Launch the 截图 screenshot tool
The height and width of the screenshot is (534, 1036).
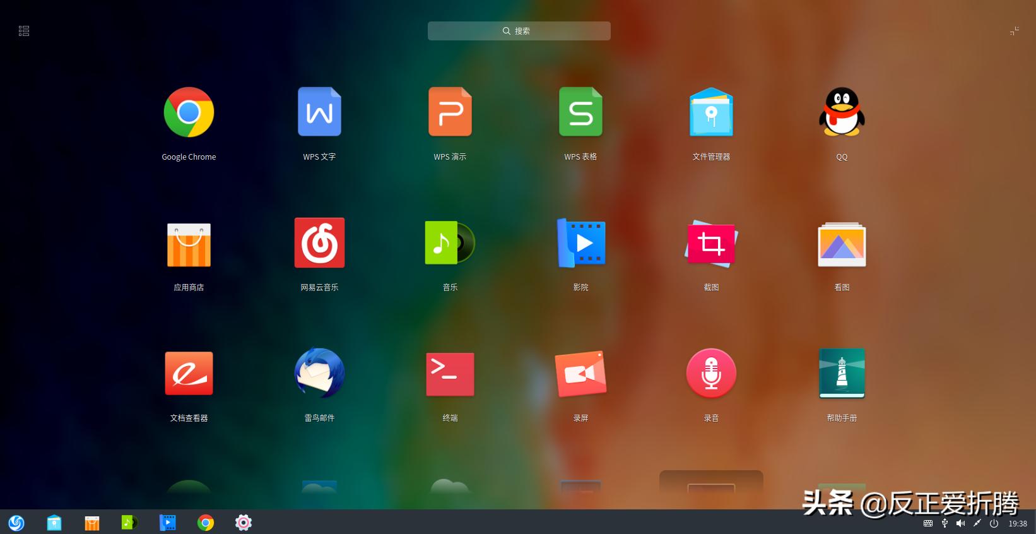point(711,244)
